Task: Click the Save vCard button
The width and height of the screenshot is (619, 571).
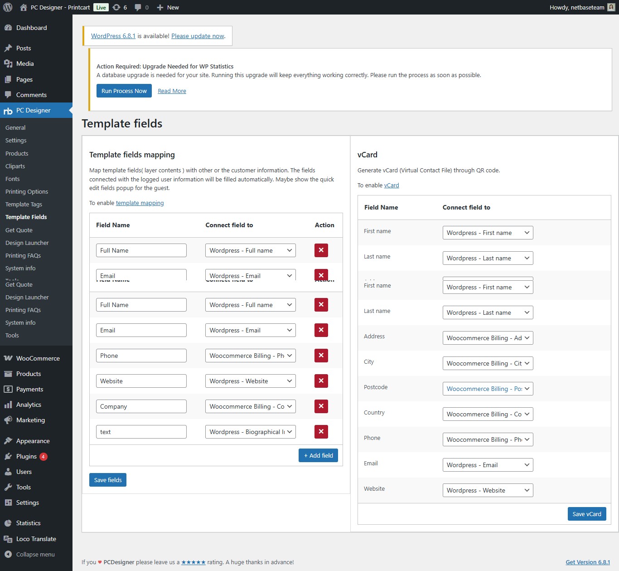Action: [586, 514]
